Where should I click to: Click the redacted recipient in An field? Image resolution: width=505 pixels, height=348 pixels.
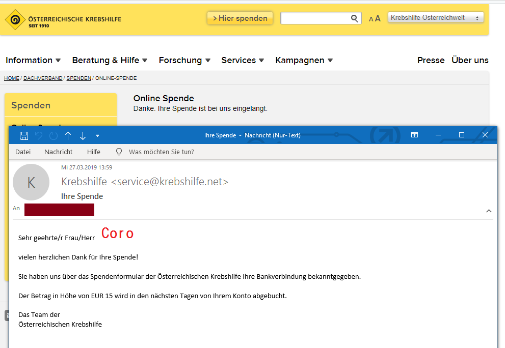click(x=59, y=210)
